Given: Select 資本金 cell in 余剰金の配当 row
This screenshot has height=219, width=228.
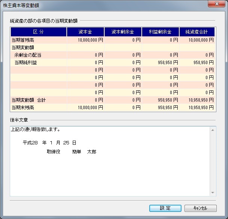Looking at the screenshot, I should click(85, 55).
